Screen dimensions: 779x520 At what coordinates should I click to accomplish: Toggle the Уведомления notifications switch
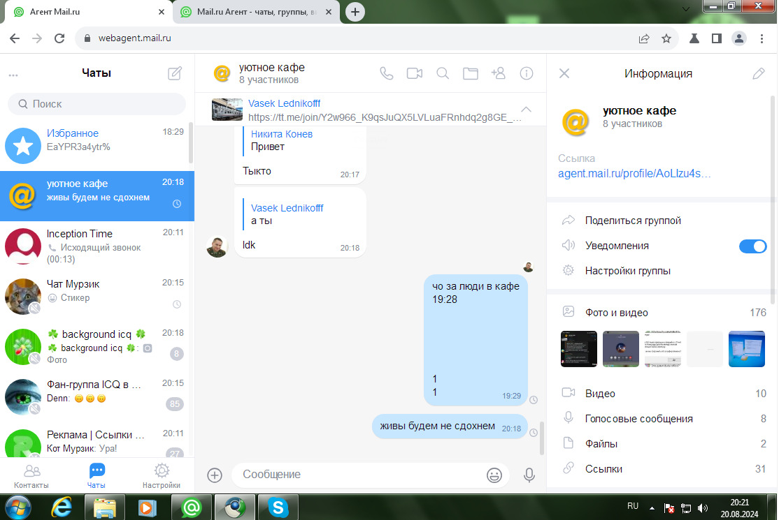[753, 246]
